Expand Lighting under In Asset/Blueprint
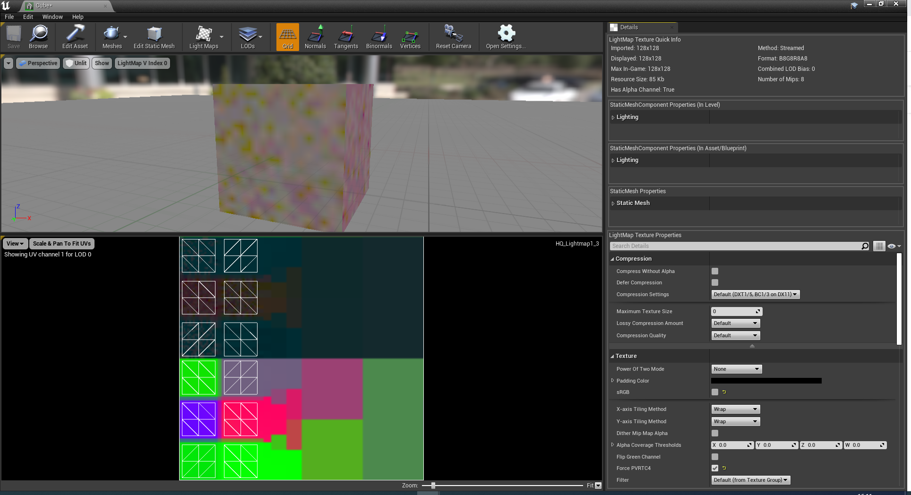This screenshot has height=495, width=911. 613,161
